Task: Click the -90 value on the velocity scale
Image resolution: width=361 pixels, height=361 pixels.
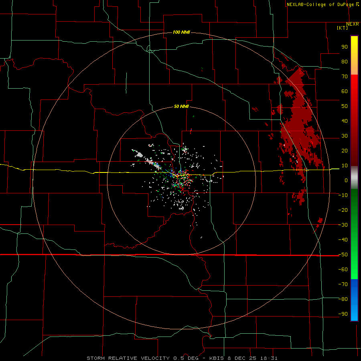Action: pos(343,314)
